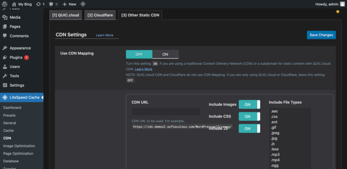Open Learn More link in CDN Mapping description
This screenshot has width=347, height=169.
click(144, 69)
